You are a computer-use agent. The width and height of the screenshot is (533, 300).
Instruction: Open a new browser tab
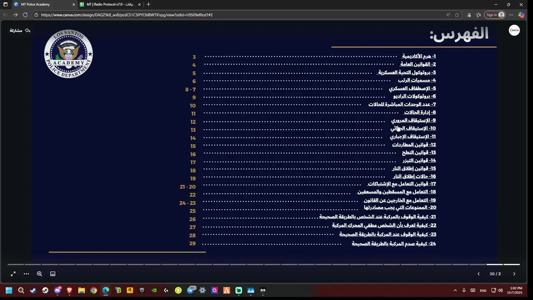click(148, 4)
